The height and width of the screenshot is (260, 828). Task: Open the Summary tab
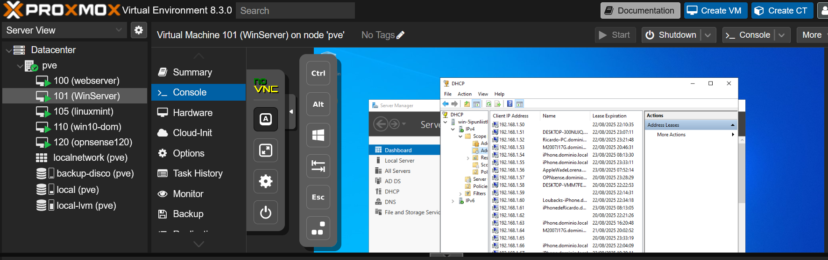198,72
